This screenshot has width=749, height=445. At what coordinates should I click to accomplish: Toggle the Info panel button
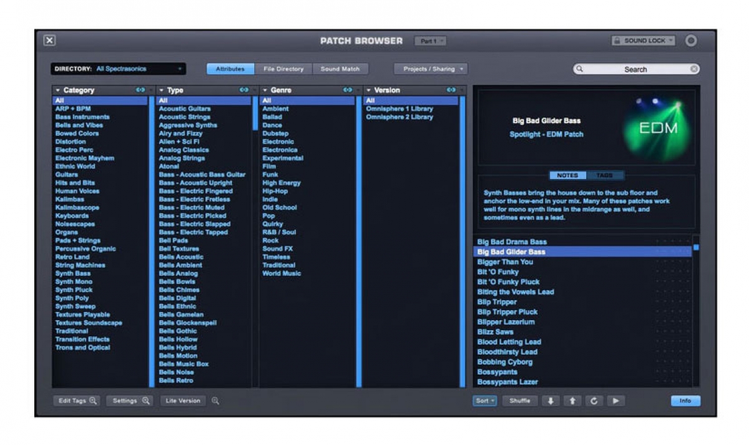[x=685, y=401]
